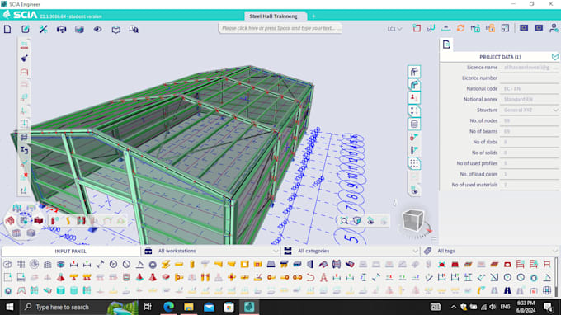Click the red square selection icon
Viewport: 561px width, 315px height.
click(417, 28)
